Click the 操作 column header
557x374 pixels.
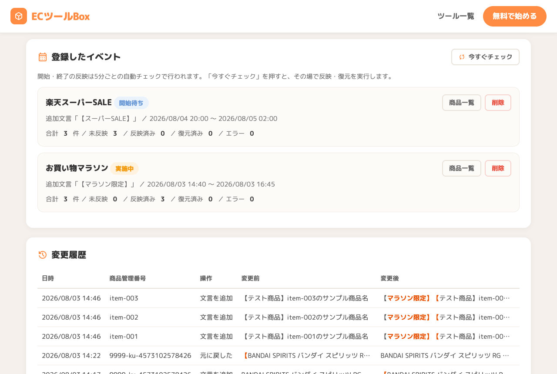206,278
